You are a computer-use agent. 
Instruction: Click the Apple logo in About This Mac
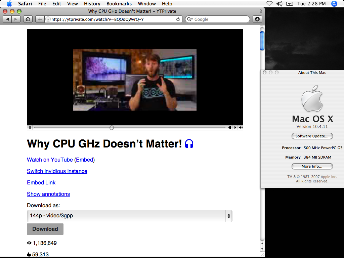pyautogui.click(x=312, y=98)
